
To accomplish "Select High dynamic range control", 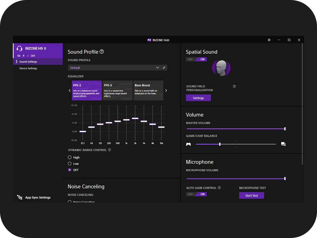I will tap(70, 157).
